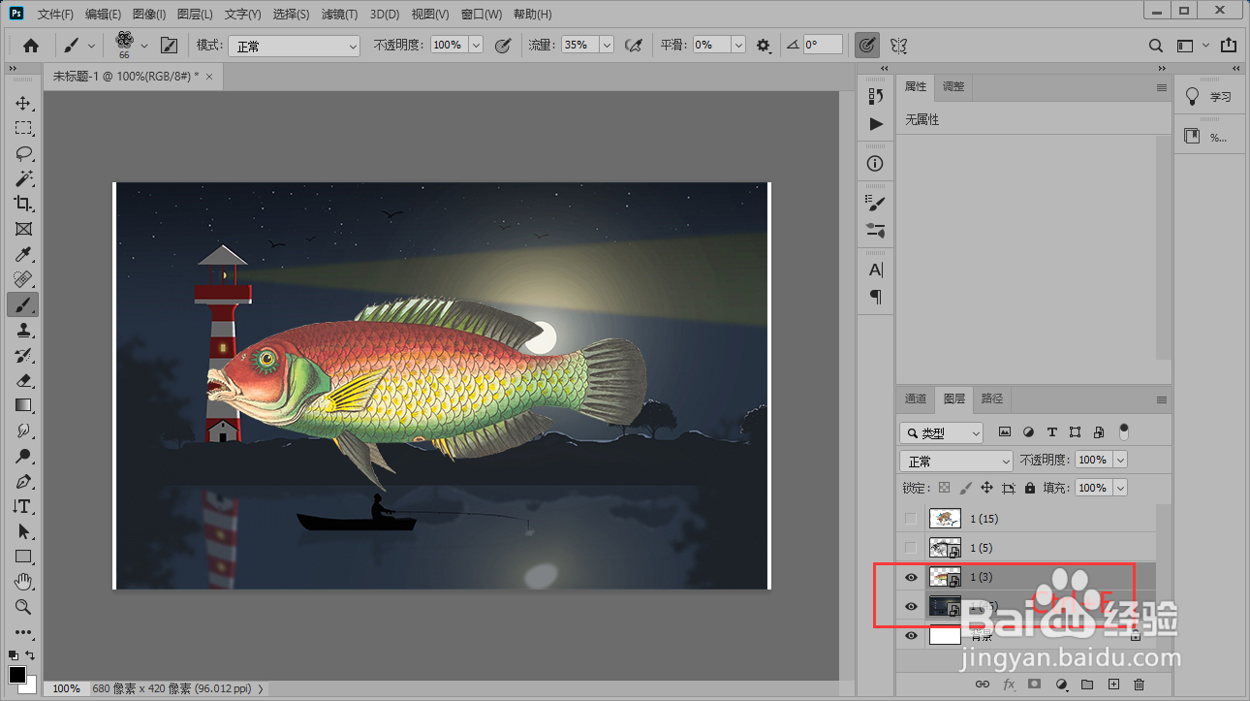Add a layer mask from Layers panel
Image resolution: width=1250 pixels, height=701 pixels.
click(1035, 685)
